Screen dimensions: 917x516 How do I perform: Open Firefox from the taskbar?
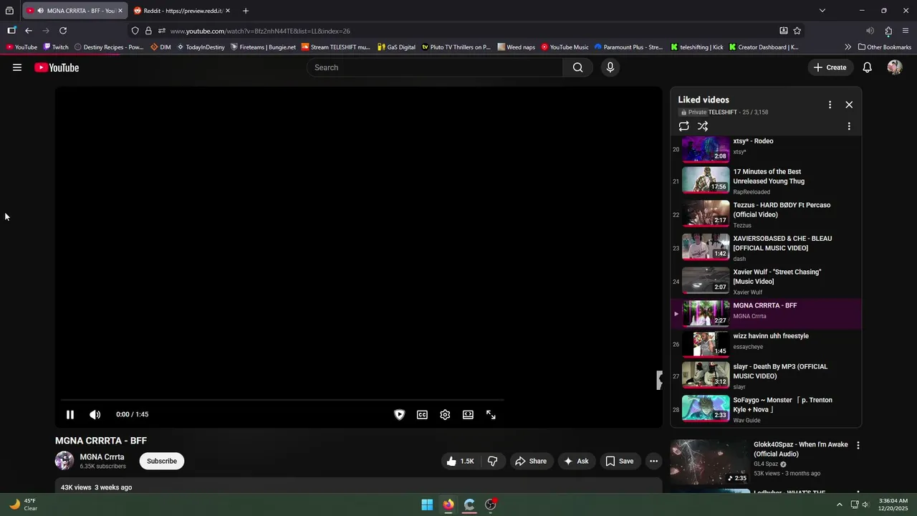448,505
